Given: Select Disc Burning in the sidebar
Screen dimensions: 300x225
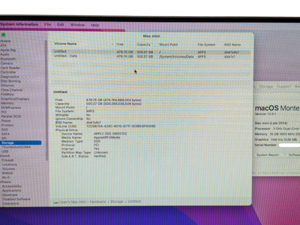Looking at the screenshot, I should [11, 81].
